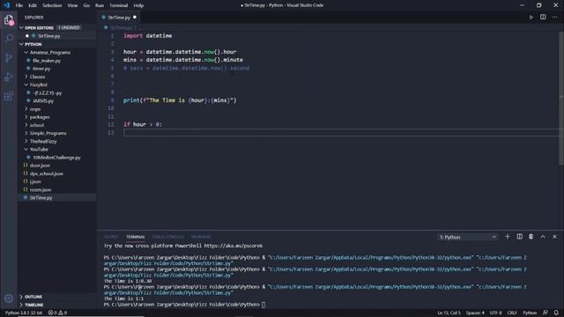Open JARVIS.py in explorer
Screen dimensions: 564x317
(43, 101)
